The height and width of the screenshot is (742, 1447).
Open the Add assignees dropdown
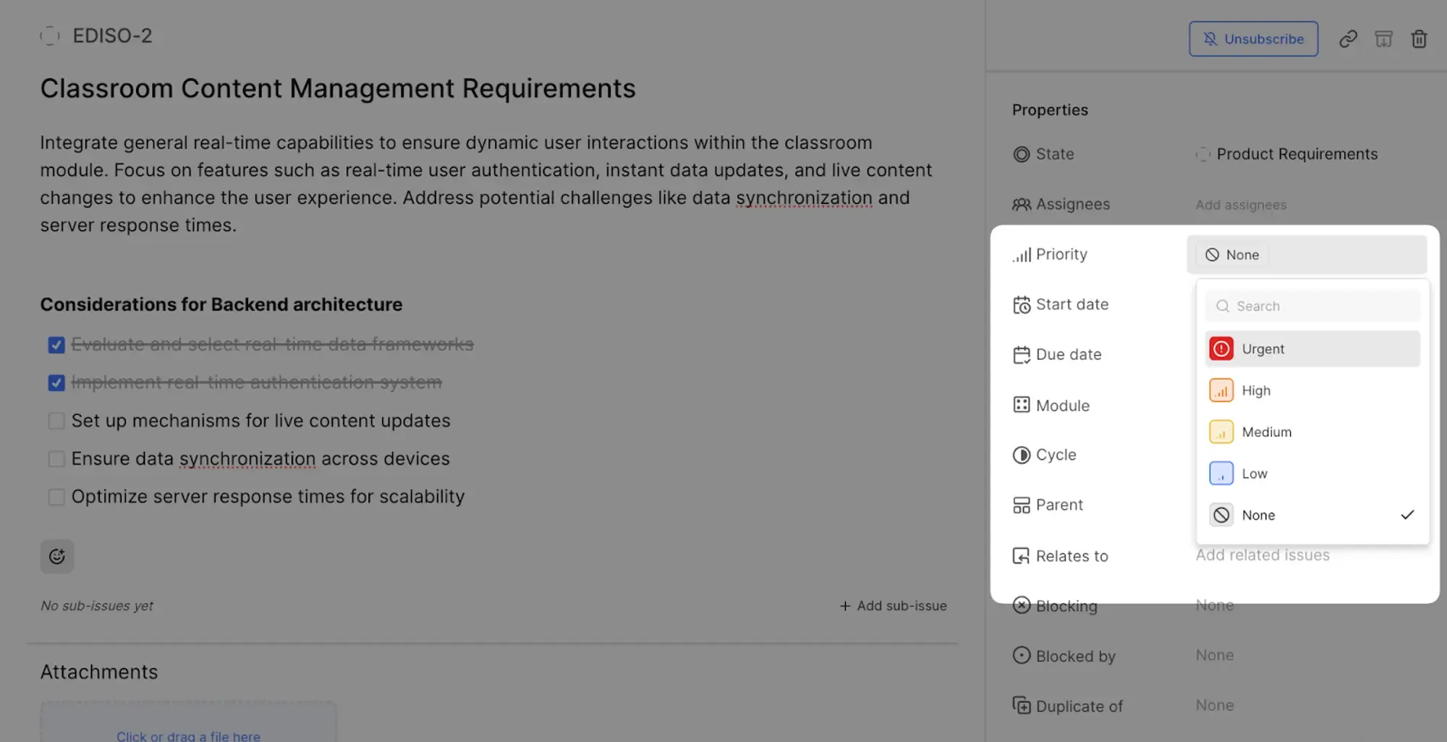click(x=1241, y=205)
